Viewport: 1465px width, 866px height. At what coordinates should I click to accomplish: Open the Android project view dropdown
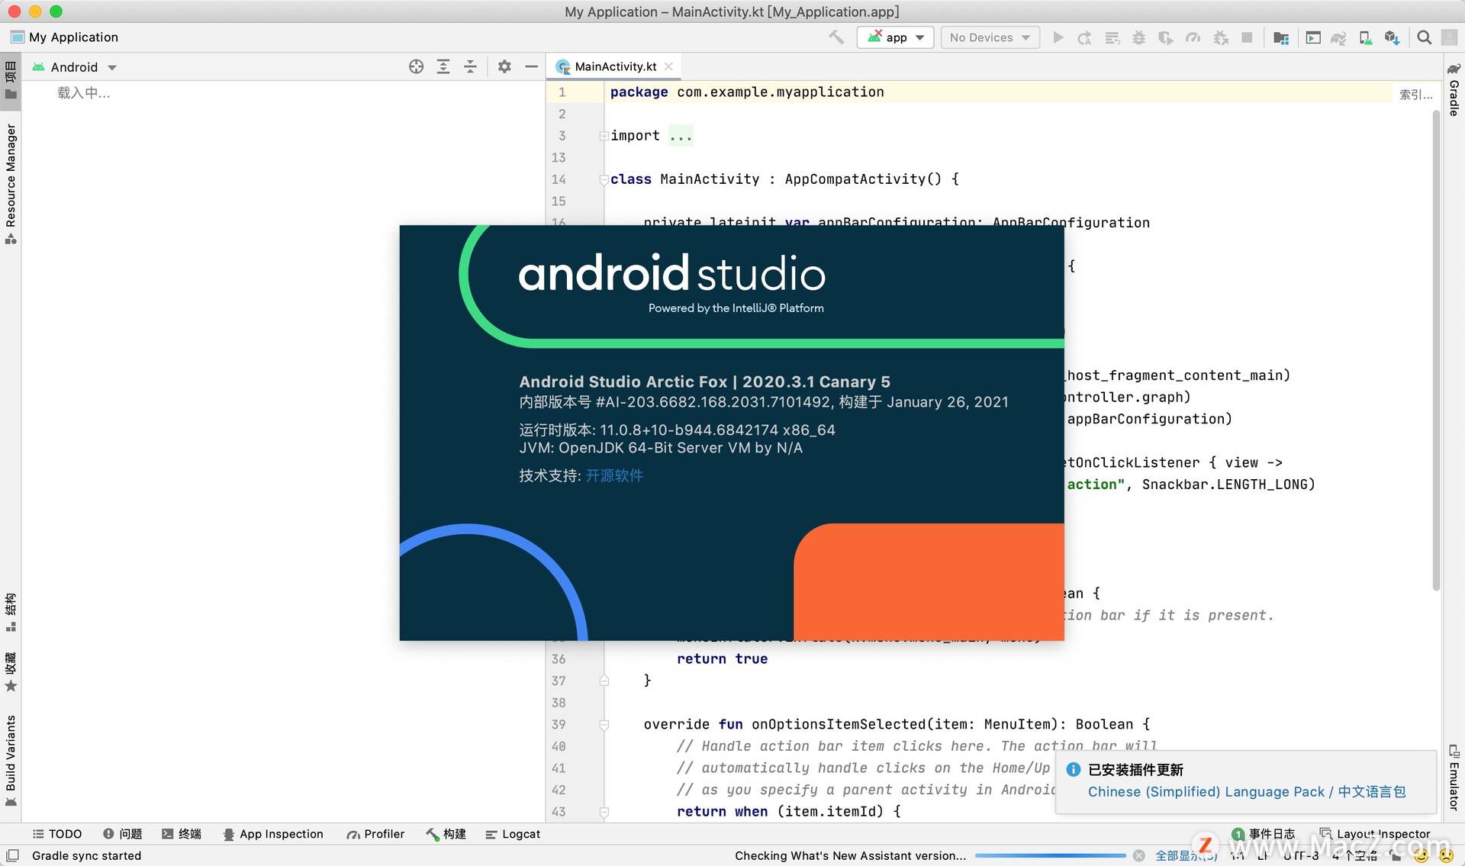coord(75,66)
